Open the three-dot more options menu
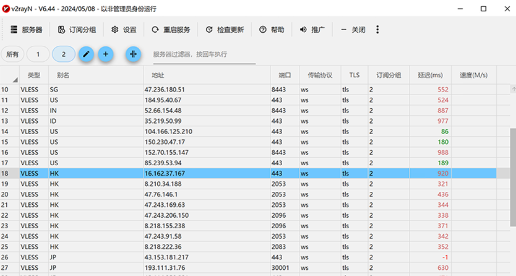Viewport: 516px width, 276px height. coord(377,30)
